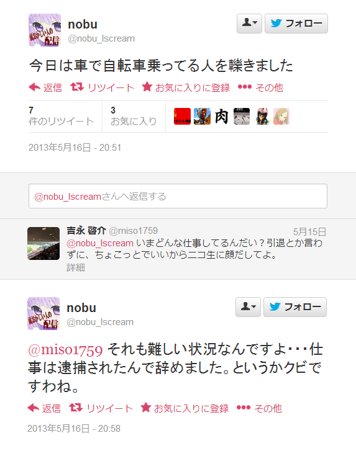Open the 肉 kanji retweeter avatar
Viewport: 356px width, 451px height.
pos(221,116)
